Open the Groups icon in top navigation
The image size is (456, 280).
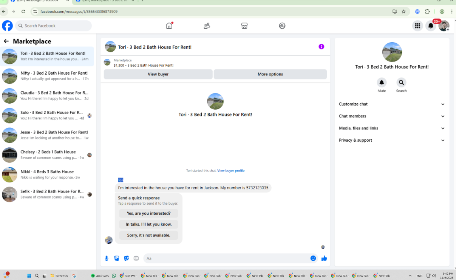point(282,26)
